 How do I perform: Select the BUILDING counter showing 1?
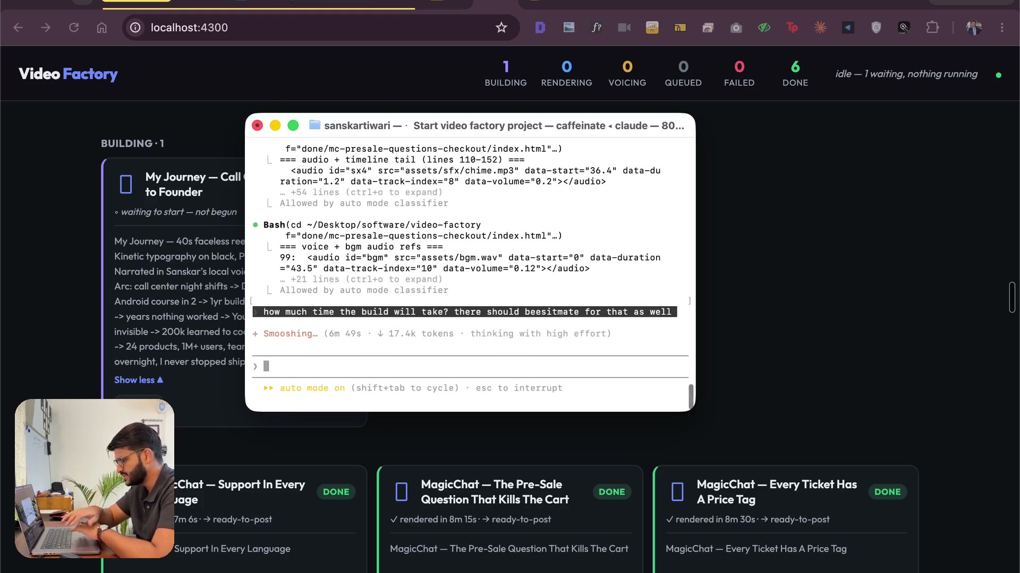pos(506,73)
